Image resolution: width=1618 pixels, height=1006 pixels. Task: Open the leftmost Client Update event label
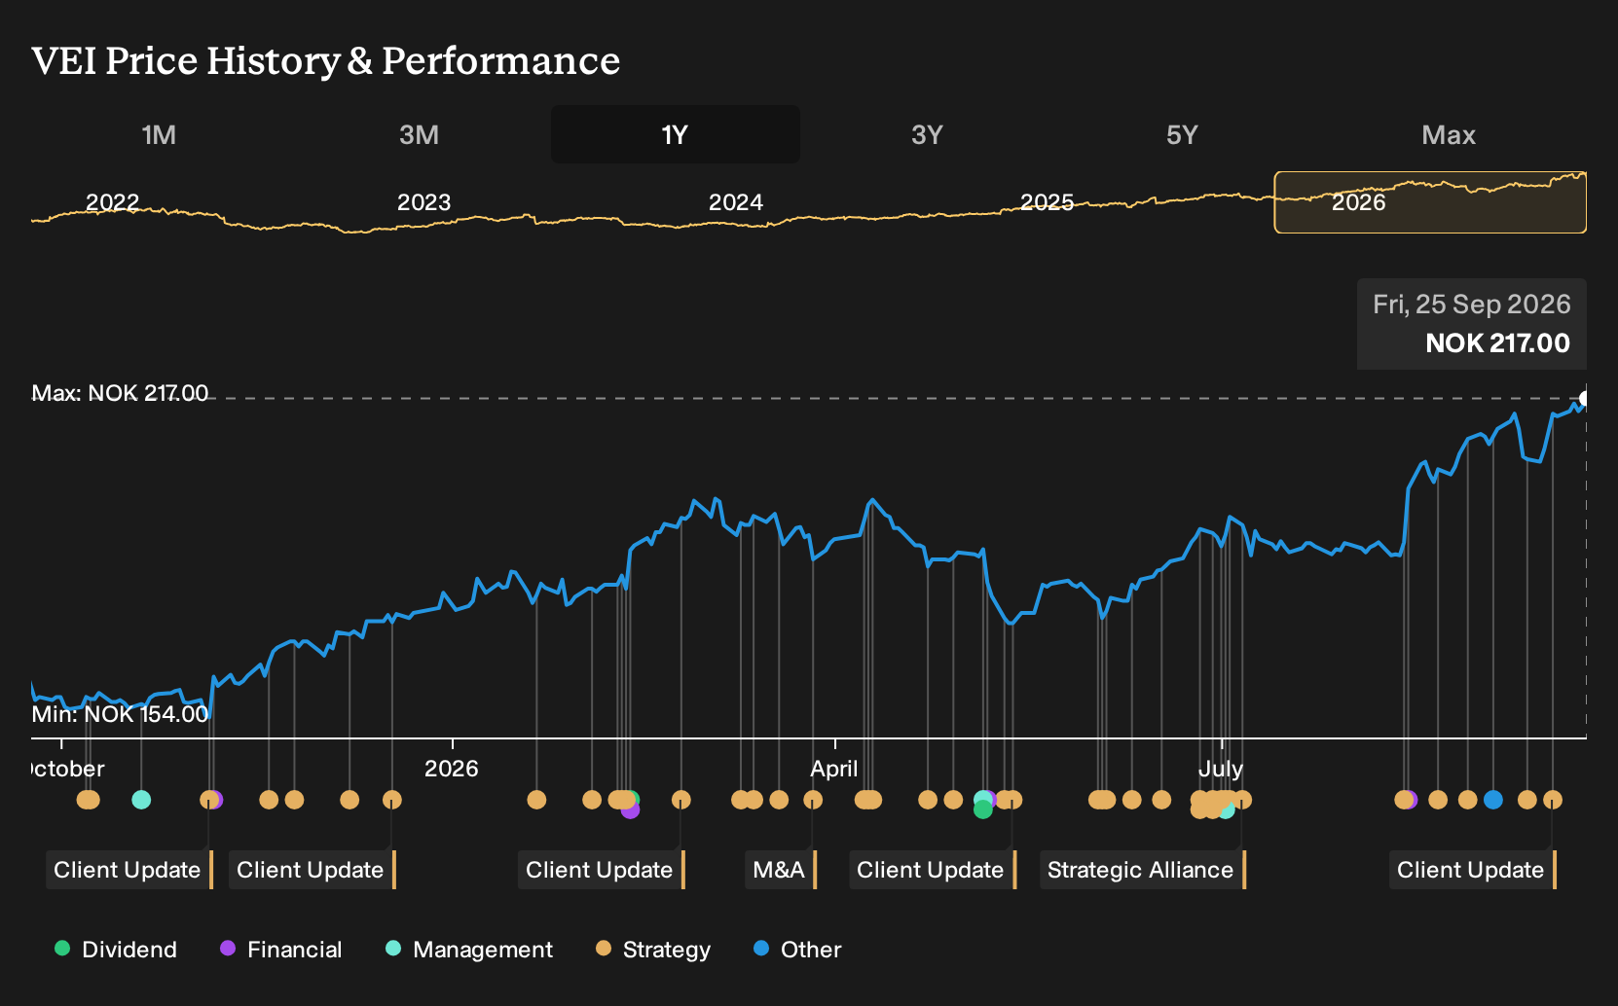[129, 870]
